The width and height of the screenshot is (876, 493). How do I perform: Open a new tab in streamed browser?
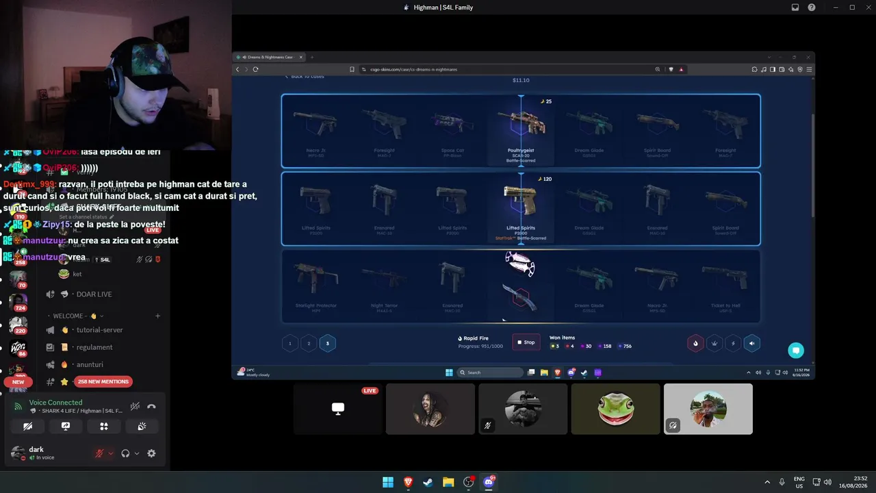tap(312, 57)
